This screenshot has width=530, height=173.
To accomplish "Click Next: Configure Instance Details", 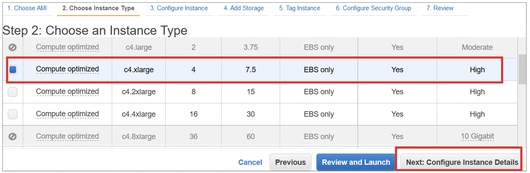I will tap(462, 162).
